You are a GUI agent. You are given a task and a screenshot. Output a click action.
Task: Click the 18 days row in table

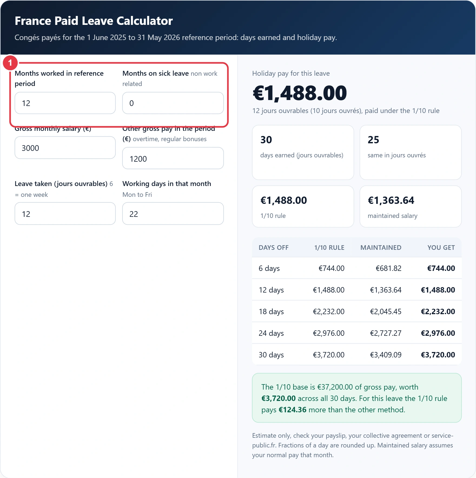[x=357, y=311]
